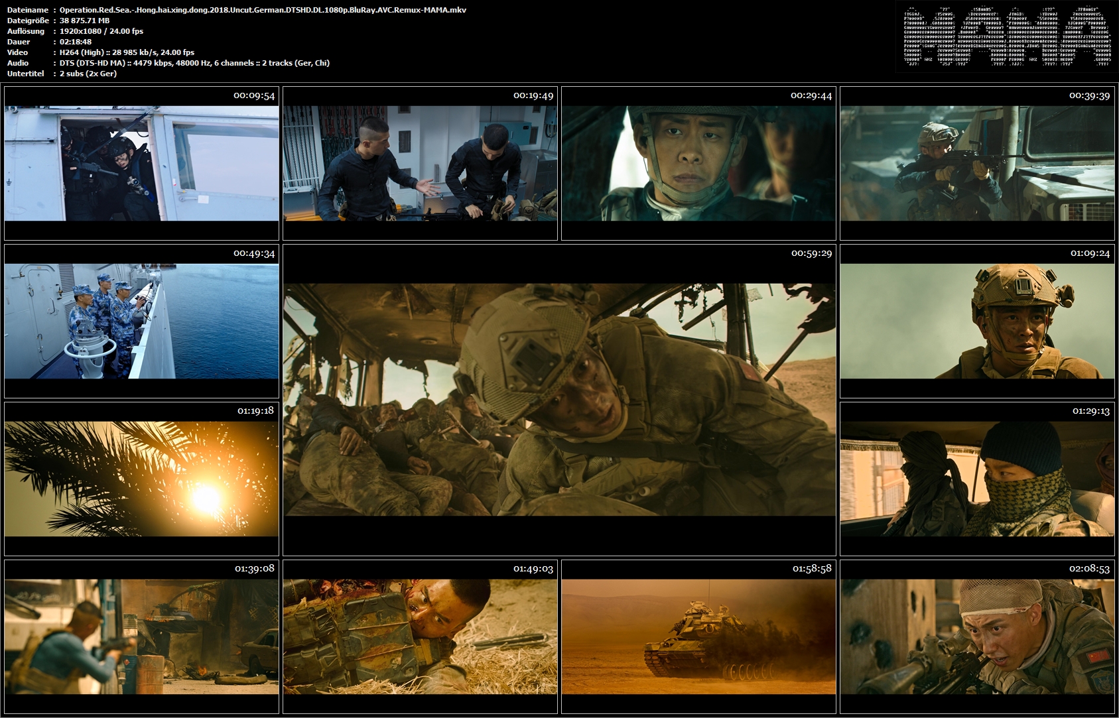Select the DTS (DTS-HD MA) audio info line

pyautogui.click(x=194, y=63)
